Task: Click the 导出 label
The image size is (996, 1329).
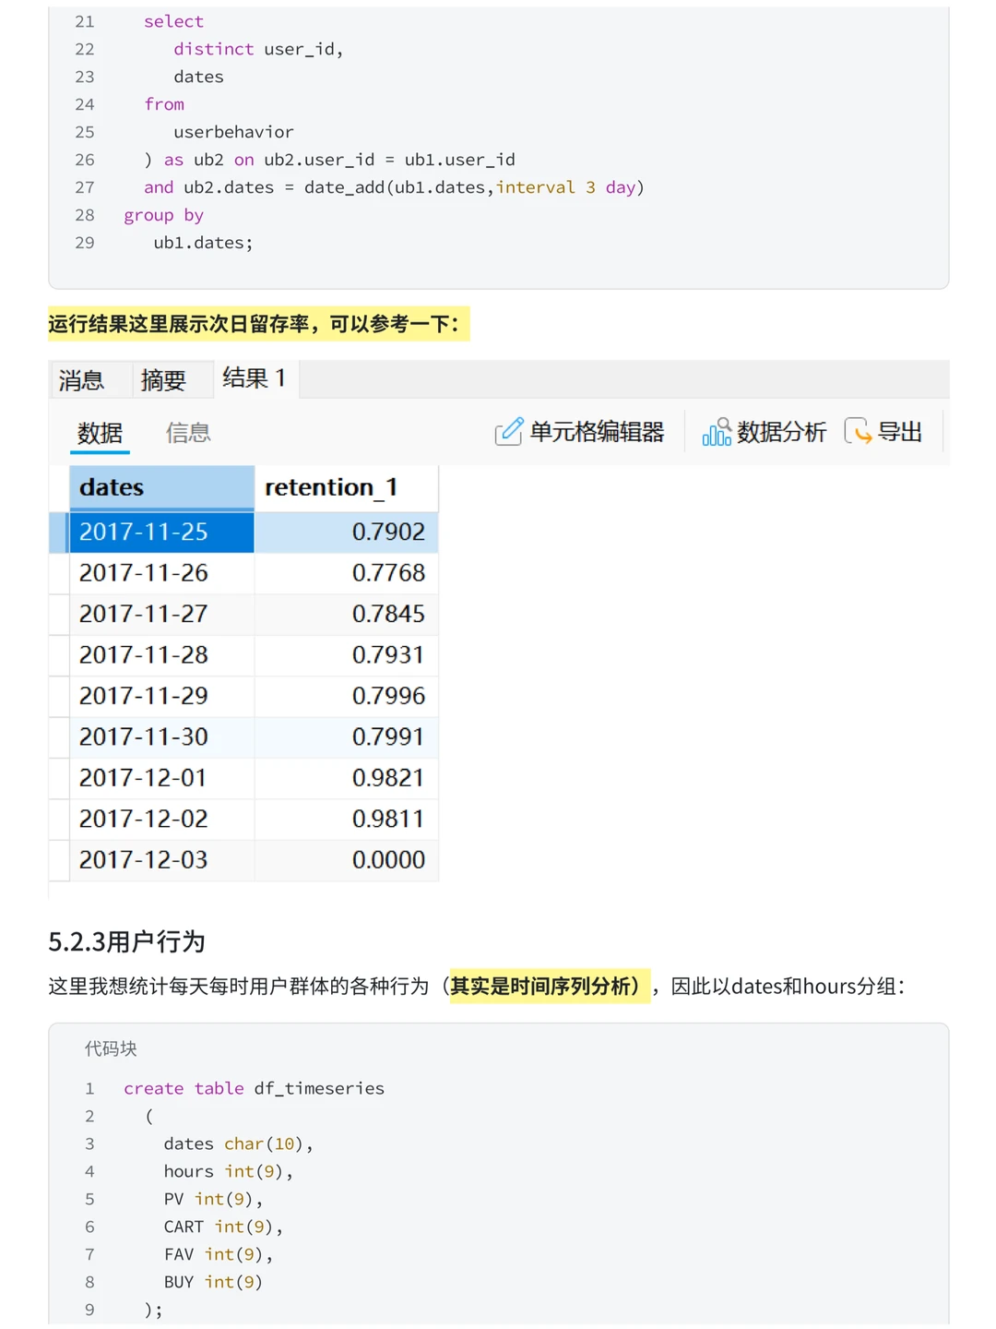Action: tap(900, 432)
